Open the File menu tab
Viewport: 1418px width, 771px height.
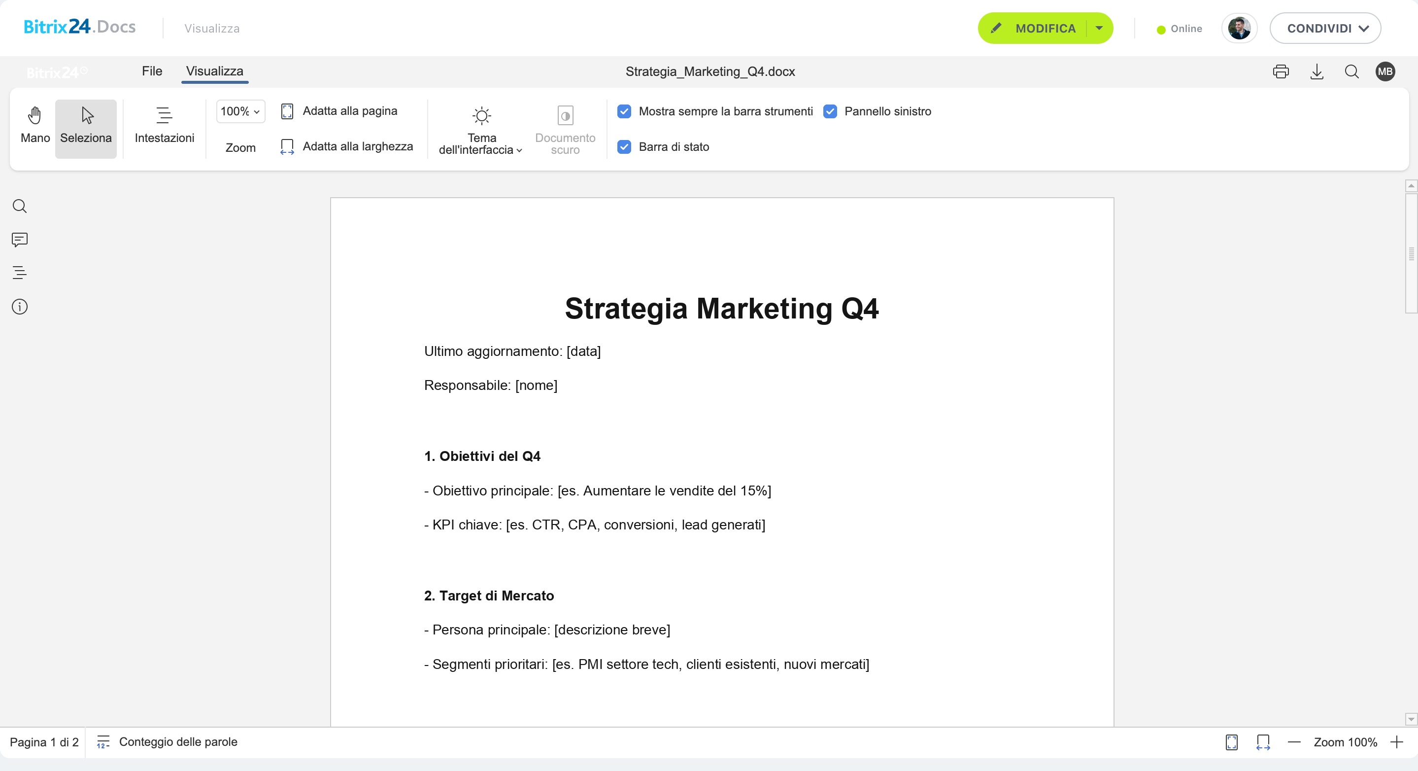(152, 71)
